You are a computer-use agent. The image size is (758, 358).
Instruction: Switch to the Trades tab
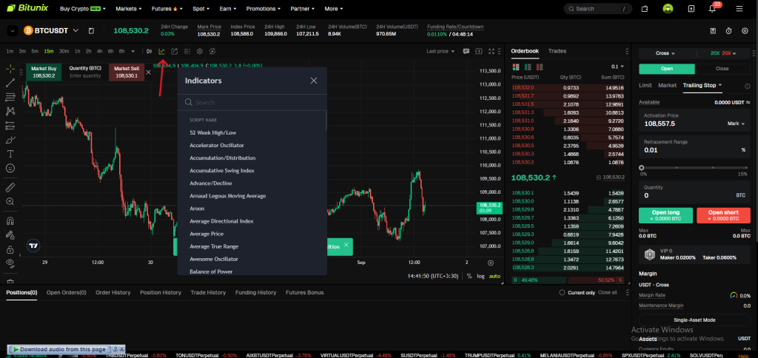(557, 51)
